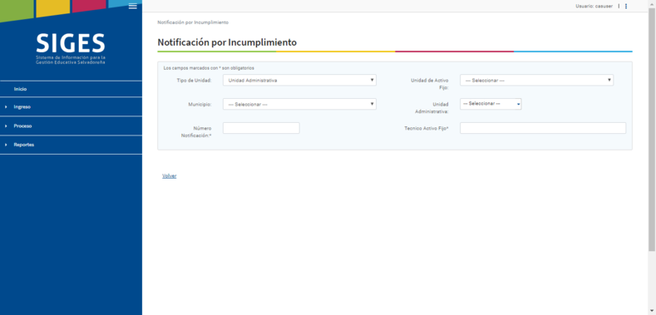Open the Municipio dropdown

coord(299,104)
